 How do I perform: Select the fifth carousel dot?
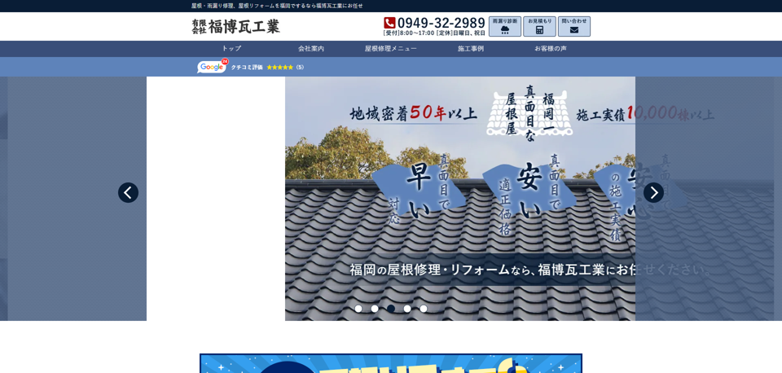[424, 309]
